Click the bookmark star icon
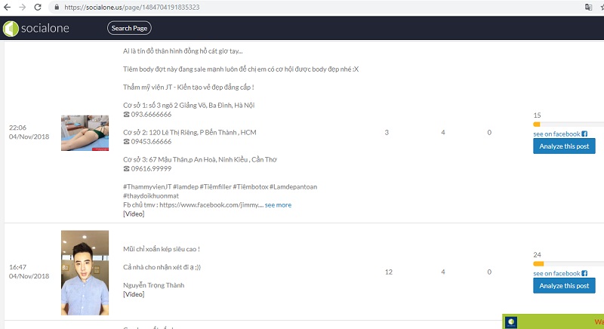Image resolution: width=604 pixels, height=329 pixels. click(x=601, y=7)
